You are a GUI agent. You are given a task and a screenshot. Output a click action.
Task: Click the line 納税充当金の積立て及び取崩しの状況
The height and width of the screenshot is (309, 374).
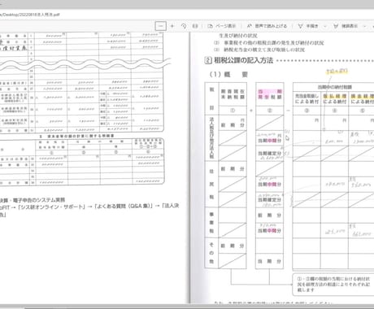click(264, 50)
